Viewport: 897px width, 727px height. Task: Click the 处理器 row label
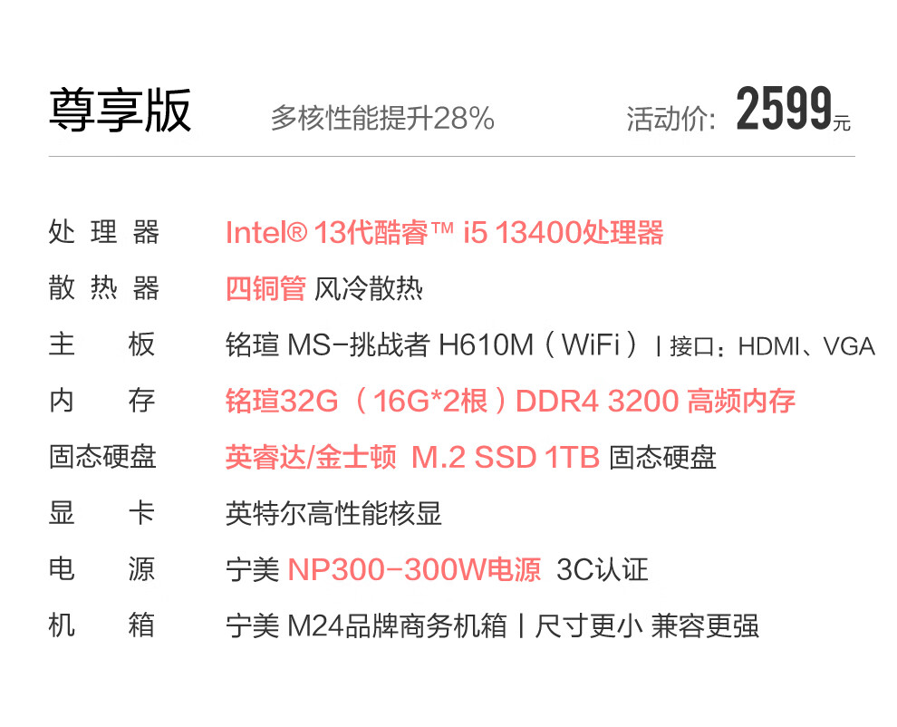(104, 232)
